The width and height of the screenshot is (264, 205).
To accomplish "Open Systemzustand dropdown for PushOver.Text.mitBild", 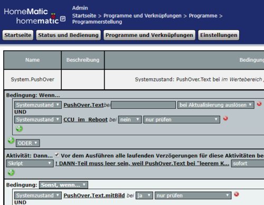I will [x=38, y=195].
